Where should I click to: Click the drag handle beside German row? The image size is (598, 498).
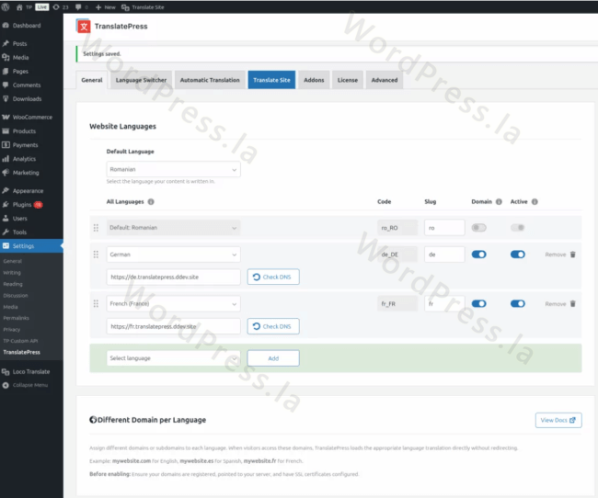[96, 255]
